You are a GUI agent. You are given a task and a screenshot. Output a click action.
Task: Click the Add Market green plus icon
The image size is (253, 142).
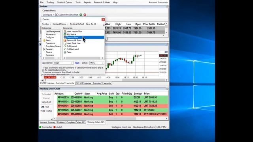coord(65,34)
